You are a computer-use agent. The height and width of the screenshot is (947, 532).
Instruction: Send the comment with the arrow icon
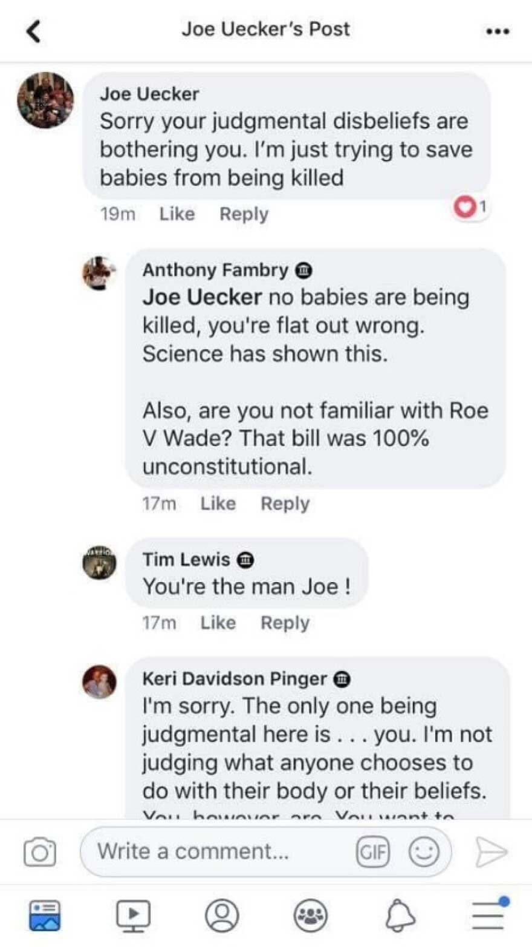tap(493, 851)
